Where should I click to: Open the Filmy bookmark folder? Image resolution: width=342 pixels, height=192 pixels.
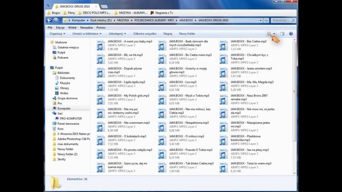[69, 13]
